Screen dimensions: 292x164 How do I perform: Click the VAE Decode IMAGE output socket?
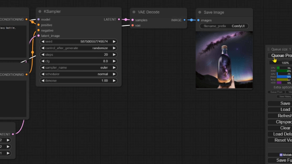click(185, 20)
